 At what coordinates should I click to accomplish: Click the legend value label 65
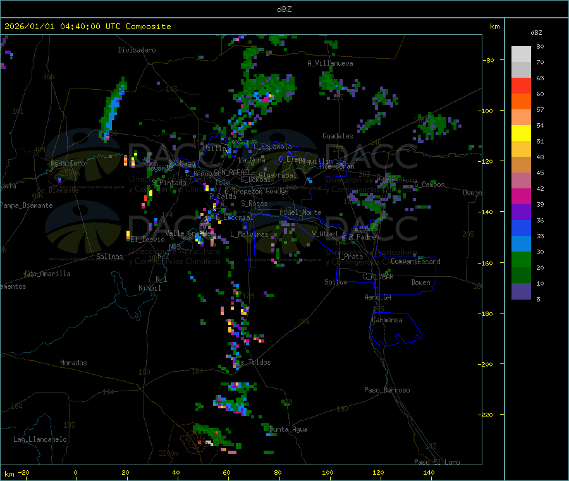(x=540, y=78)
